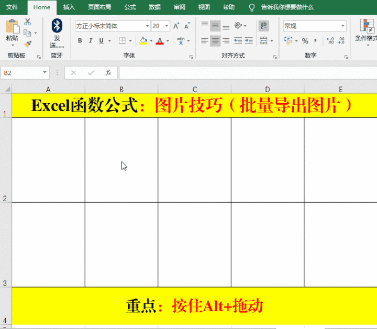Click the formula bar Enter checkmark
The width and height of the screenshot is (377, 329).
[x=91, y=73]
